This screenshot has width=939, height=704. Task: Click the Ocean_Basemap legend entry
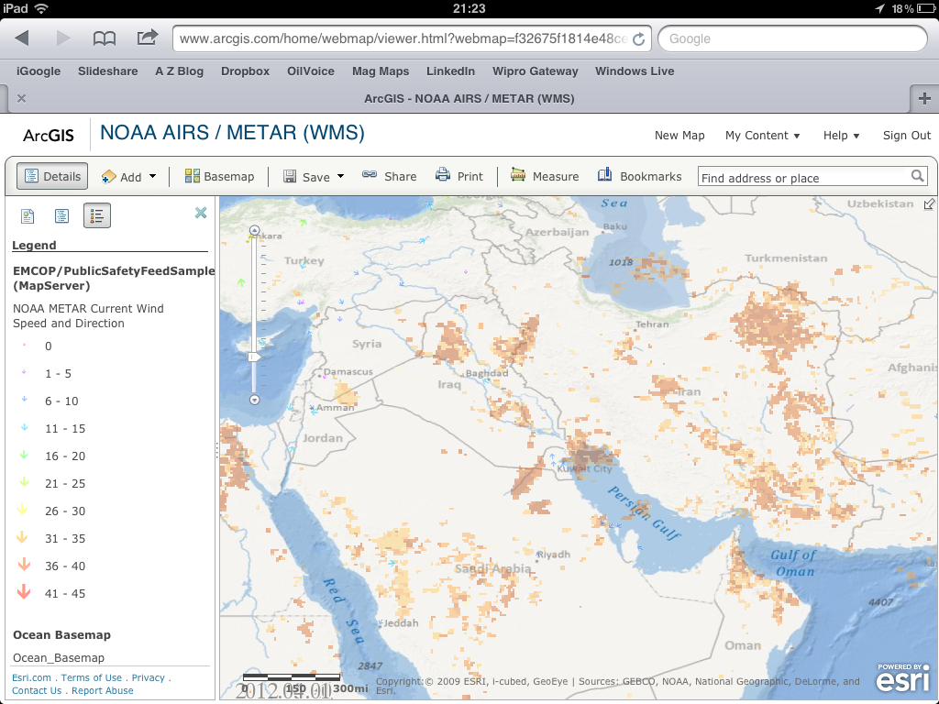coord(59,658)
